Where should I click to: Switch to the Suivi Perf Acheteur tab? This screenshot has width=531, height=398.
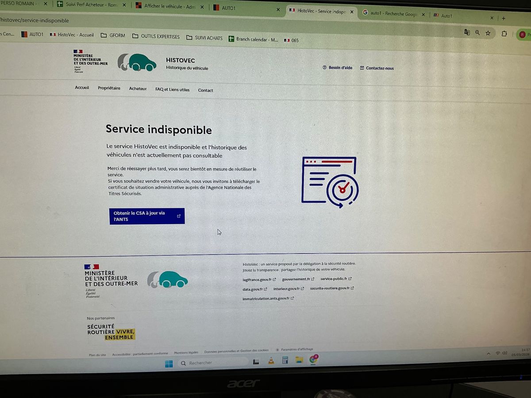click(91, 5)
